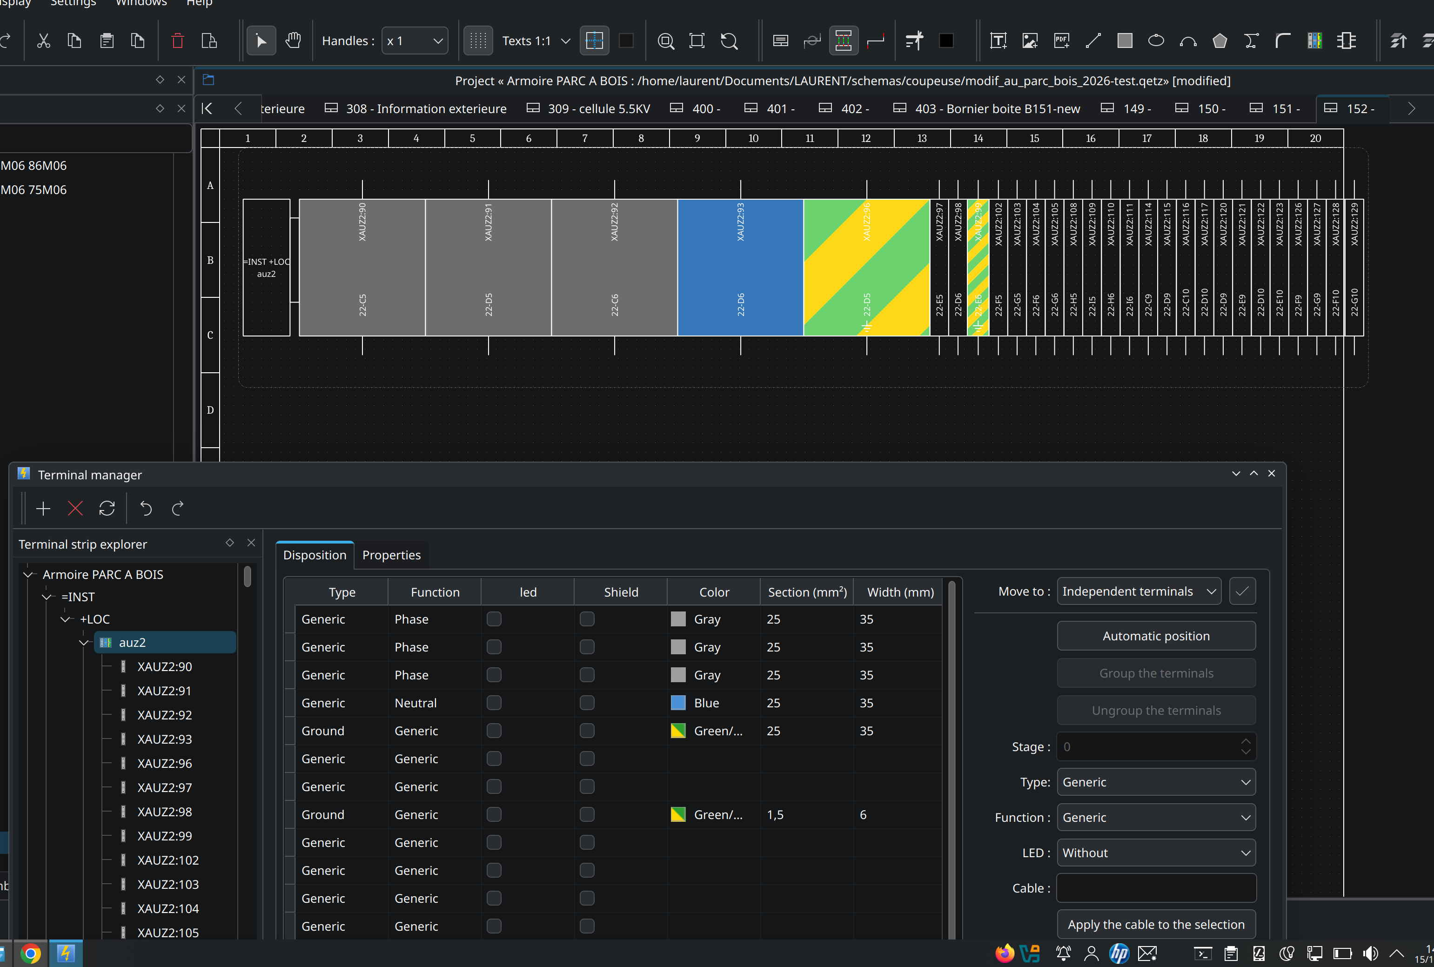Toggle Shield checkbox in first Phase row
1434x967 pixels.
pyautogui.click(x=587, y=618)
